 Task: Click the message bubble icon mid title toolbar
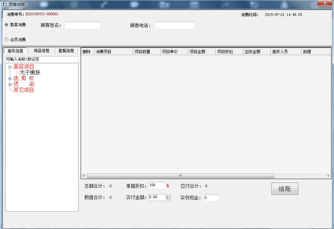[134, 4]
